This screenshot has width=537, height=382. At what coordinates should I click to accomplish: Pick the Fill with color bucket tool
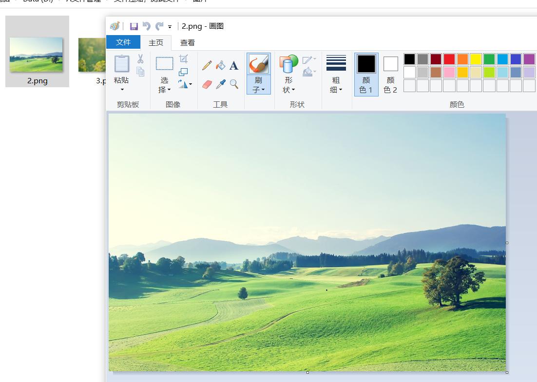(x=221, y=65)
